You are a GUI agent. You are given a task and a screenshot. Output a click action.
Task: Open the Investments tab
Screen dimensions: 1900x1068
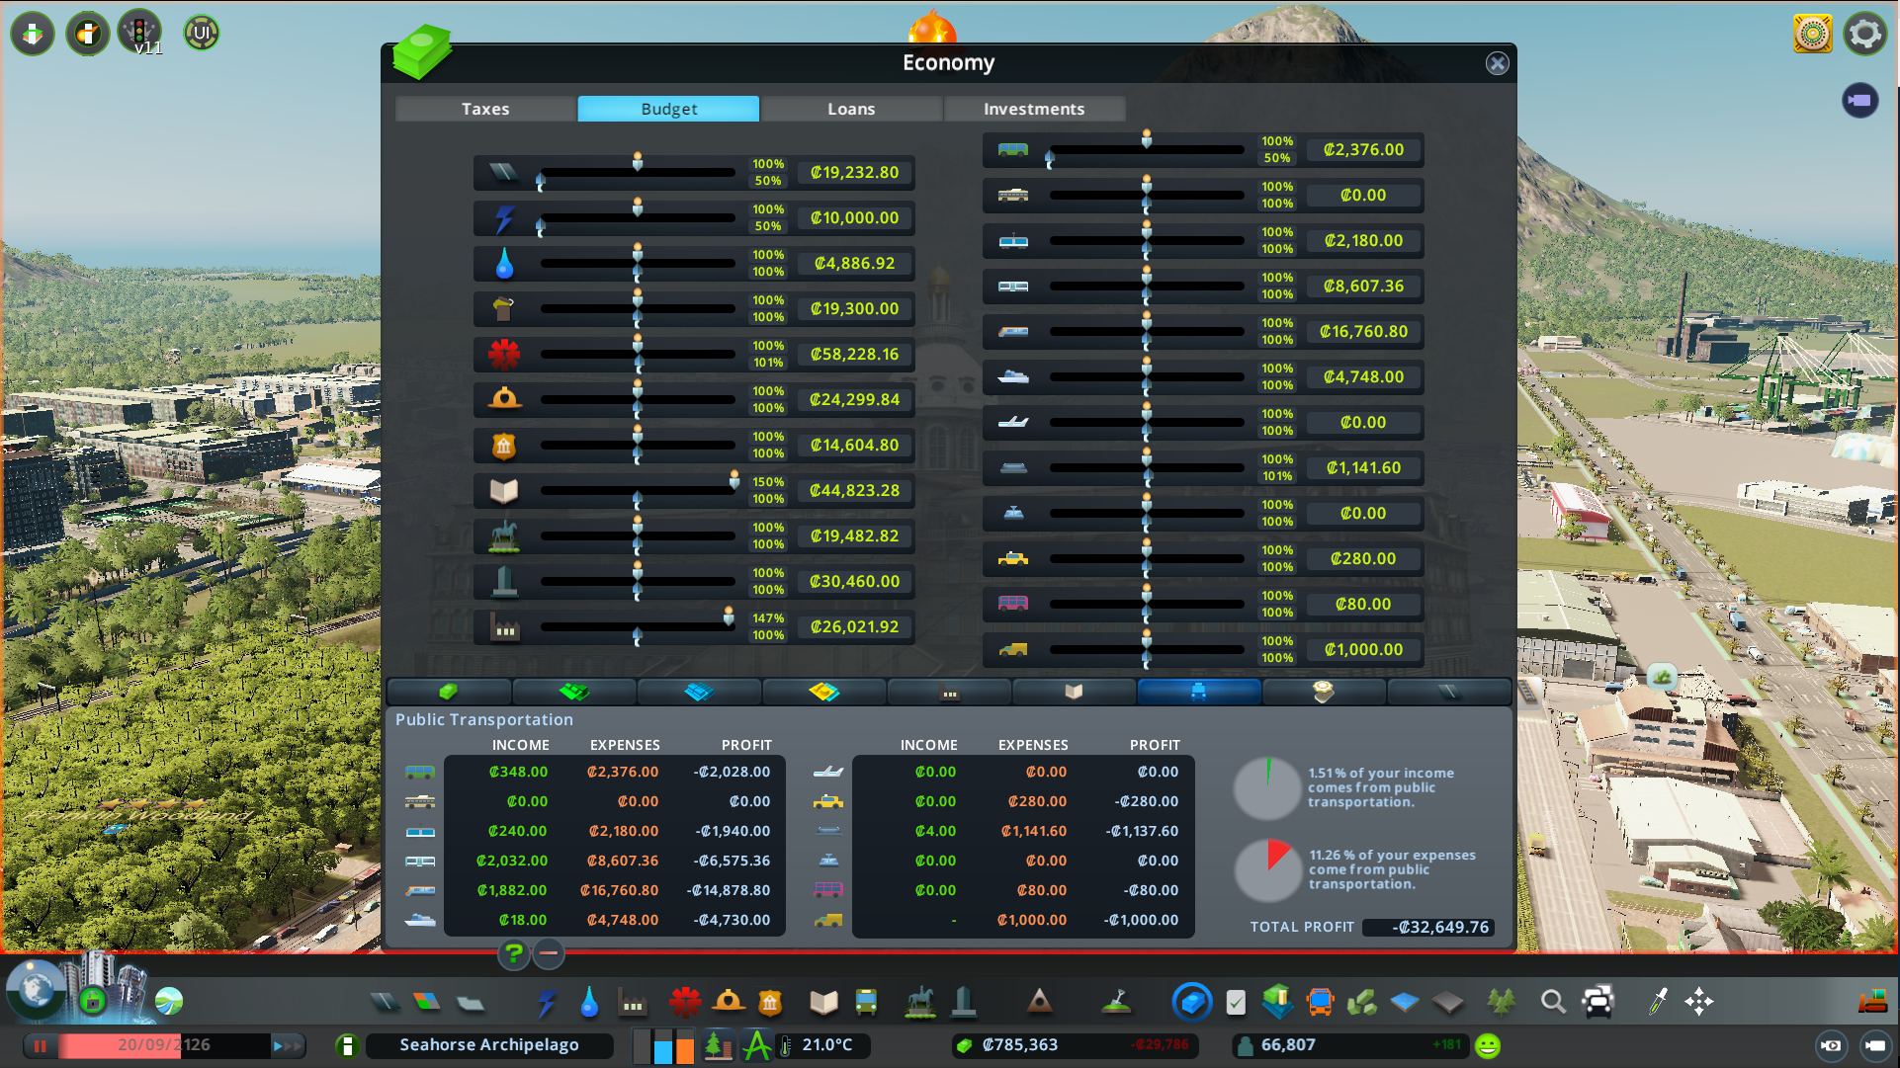coord(1034,109)
